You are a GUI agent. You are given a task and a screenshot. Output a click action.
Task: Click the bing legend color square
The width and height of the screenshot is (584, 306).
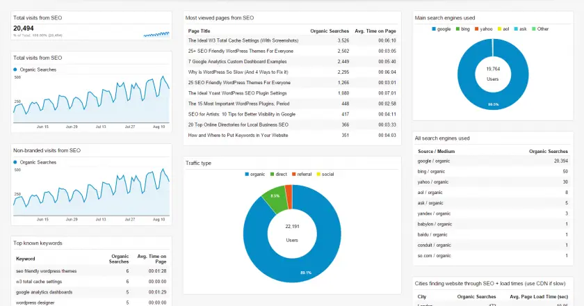click(457, 29)
